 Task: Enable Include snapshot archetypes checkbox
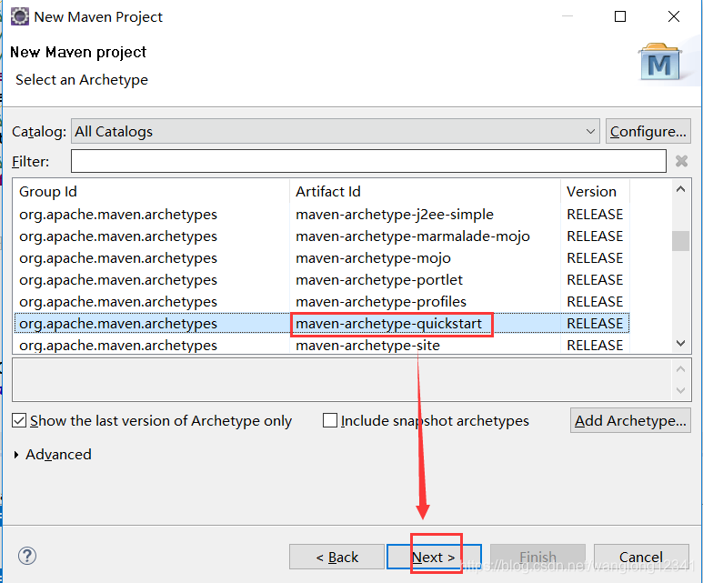[x=330, y=421]
